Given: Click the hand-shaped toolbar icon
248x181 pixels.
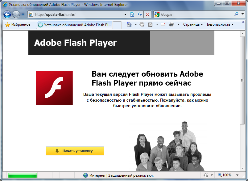Looking at the screenshot, I should click(x=142, y=24).
